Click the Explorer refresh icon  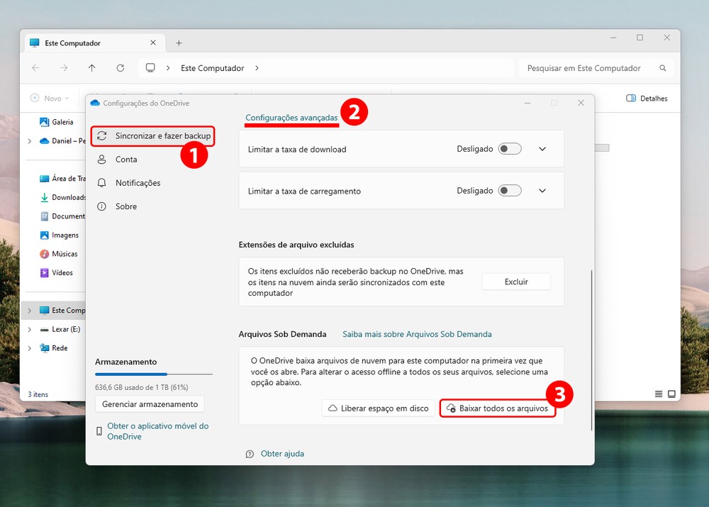121,68
